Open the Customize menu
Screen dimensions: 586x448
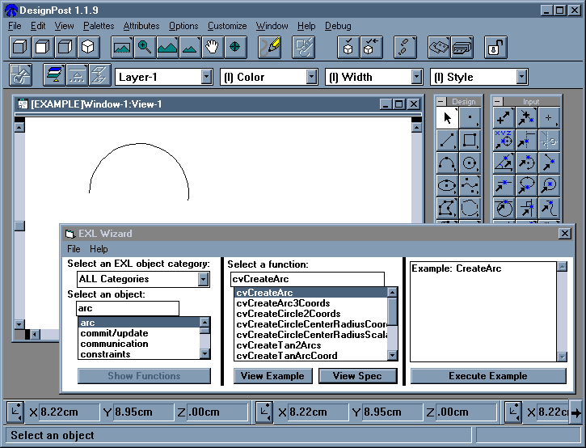227,26
